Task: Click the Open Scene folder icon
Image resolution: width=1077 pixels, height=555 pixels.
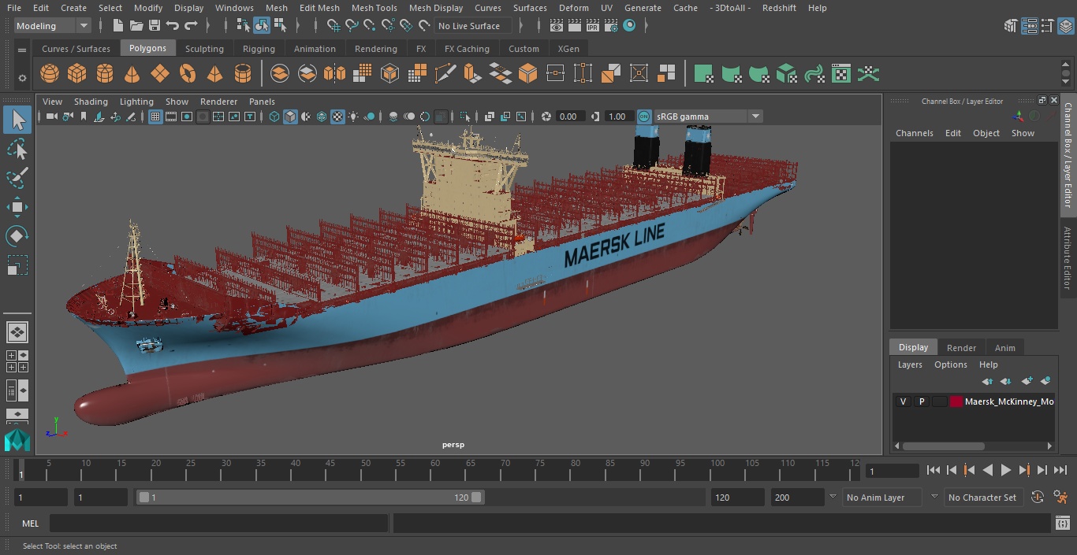Action: click(136, 26)
